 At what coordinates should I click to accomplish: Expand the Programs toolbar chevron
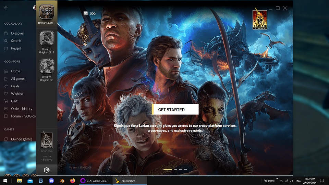pos(277,178)
